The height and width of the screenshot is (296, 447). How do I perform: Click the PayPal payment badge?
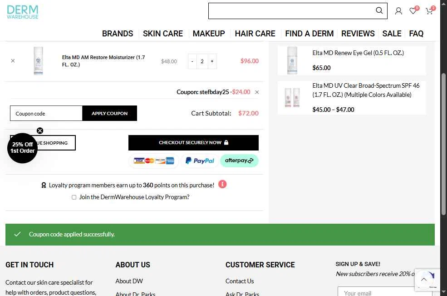[x=200, y=161]
